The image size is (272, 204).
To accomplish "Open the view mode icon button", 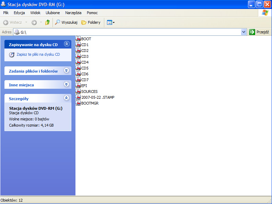I will [x=109, y=22].
